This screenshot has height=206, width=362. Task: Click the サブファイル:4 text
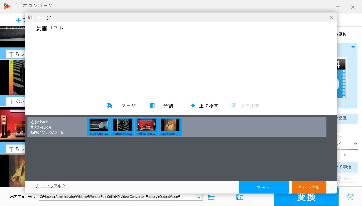point(41,127)
